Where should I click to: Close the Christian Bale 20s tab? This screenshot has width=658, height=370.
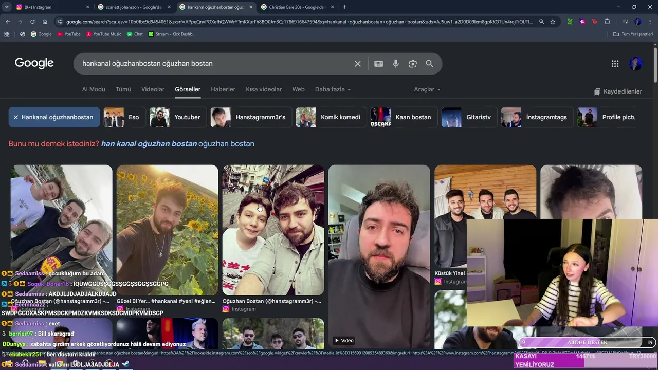point(333,7)
